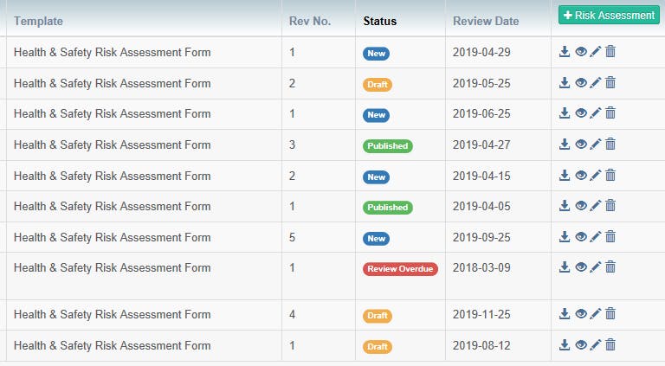
Task: Delete the draft dated 2019-11-25
Action: [610, 313]
